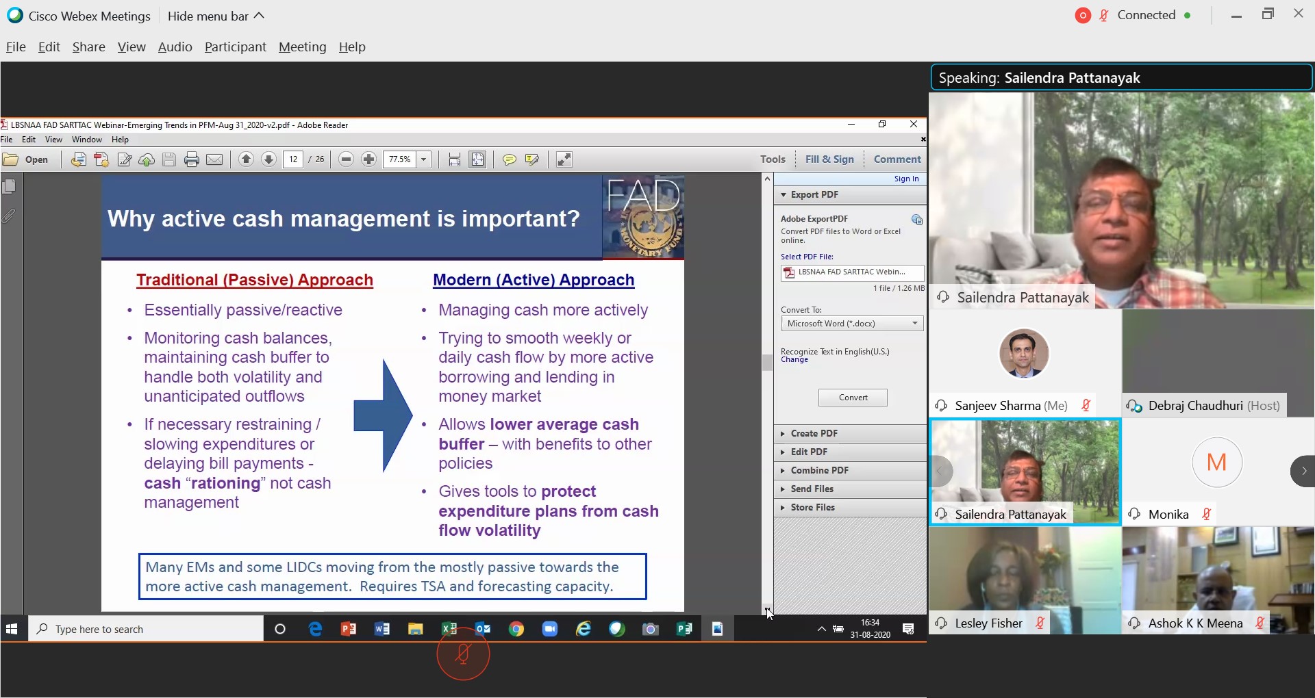Open the Convert To Microsoft Word dropdown

[852, 324]
